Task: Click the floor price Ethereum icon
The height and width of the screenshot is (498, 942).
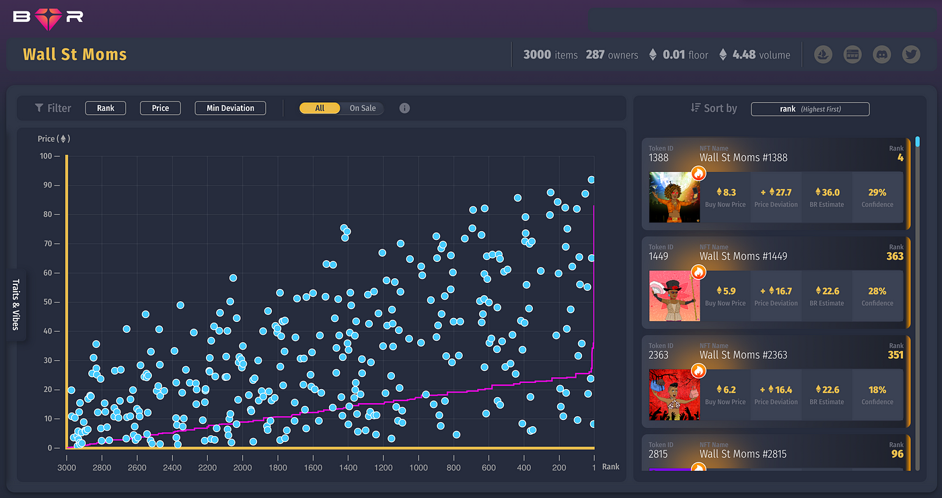Action: (x=653, y=55)
